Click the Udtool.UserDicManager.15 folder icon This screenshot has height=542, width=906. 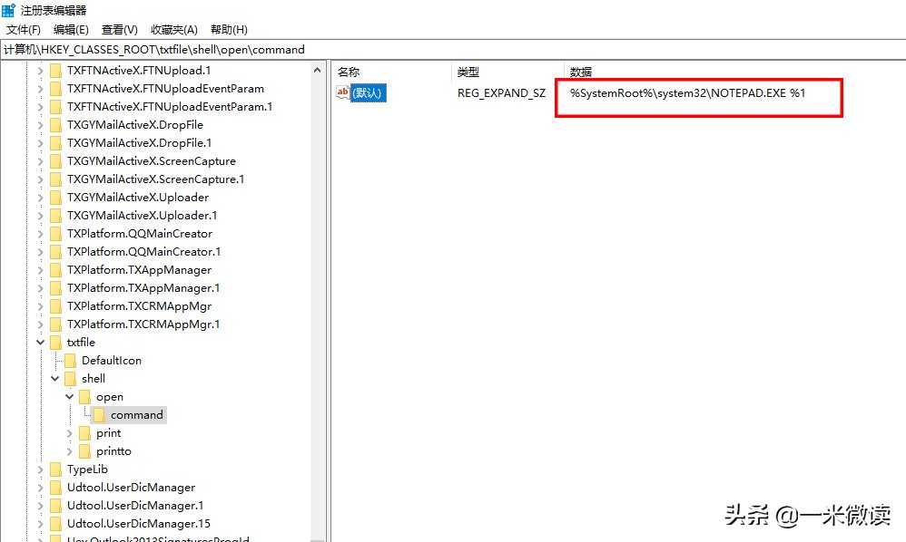(55, 524)
